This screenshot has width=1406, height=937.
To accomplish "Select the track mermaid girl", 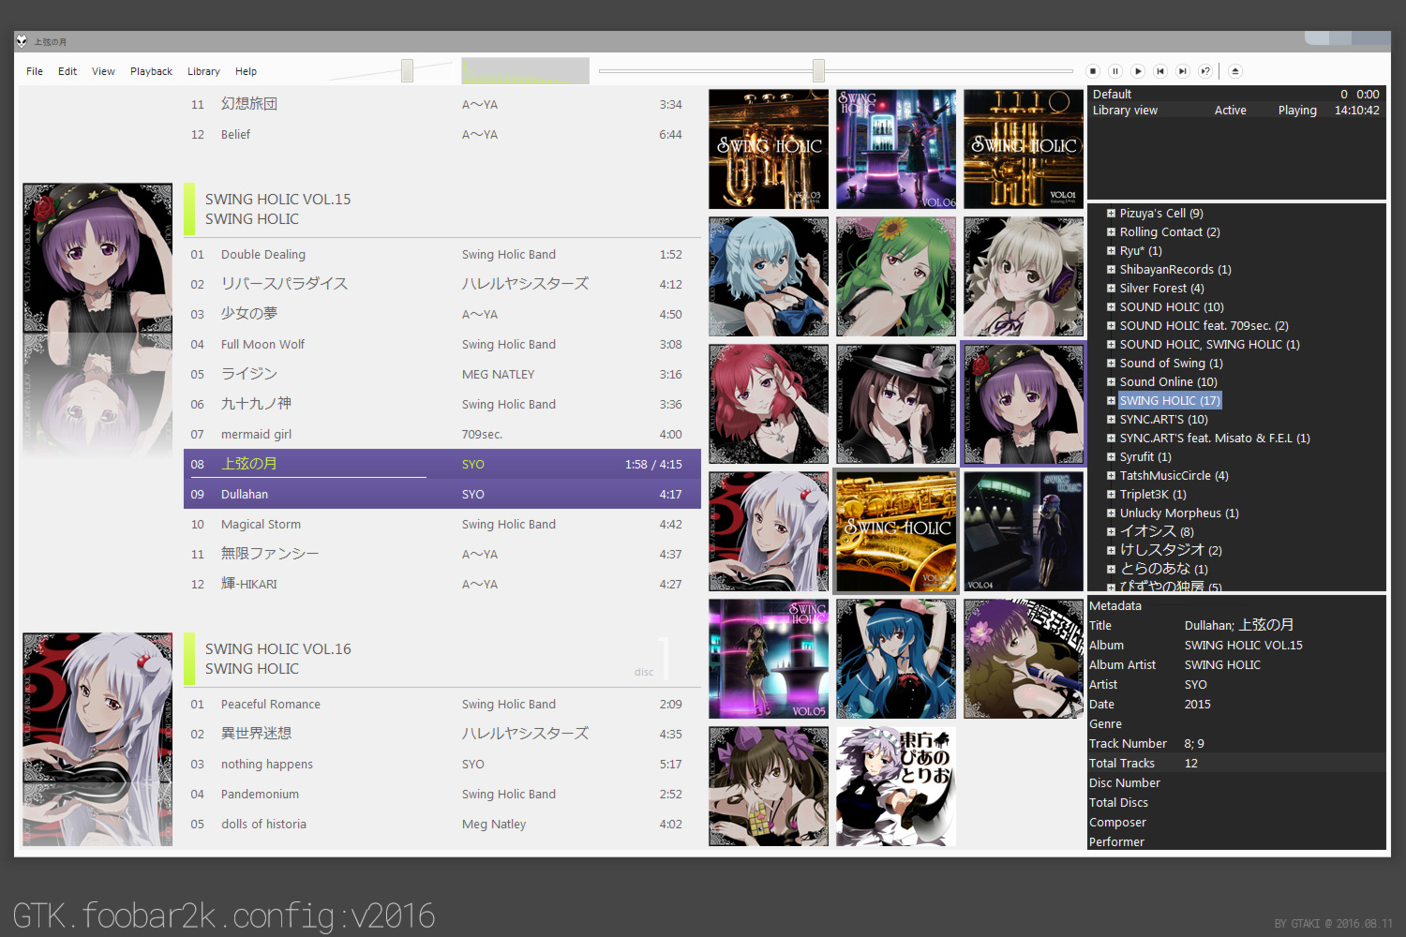I will (442, 435).
